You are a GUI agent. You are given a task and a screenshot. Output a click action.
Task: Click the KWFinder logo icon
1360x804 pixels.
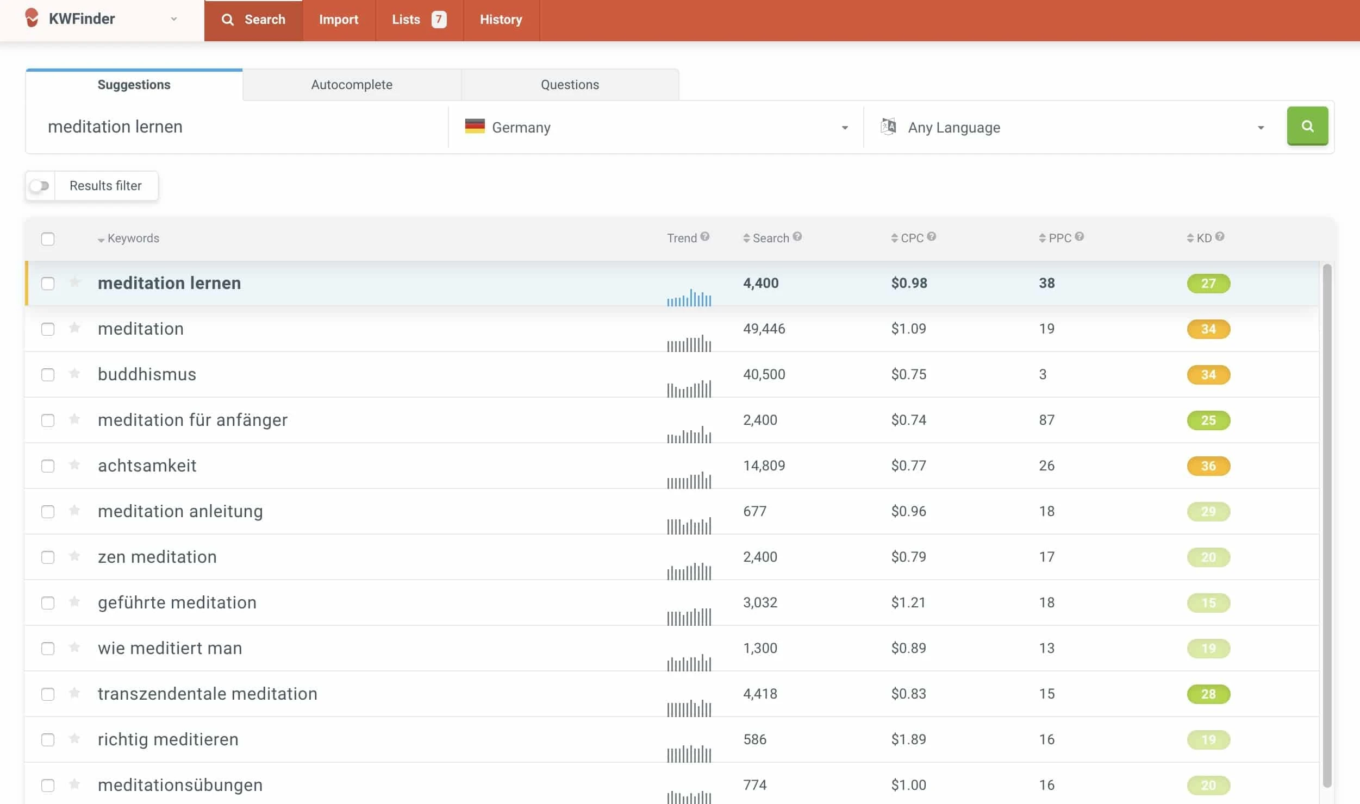click(32, 18)
